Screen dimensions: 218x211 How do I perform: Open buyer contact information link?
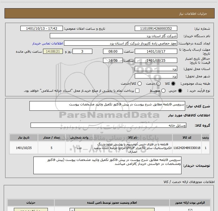pos(48,43)
